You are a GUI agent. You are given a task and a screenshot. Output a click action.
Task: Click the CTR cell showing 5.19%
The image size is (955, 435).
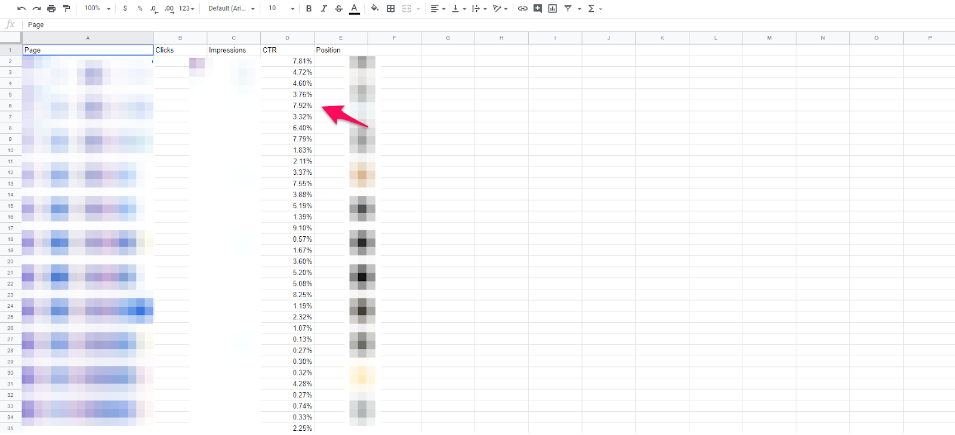tap(288, 206)
